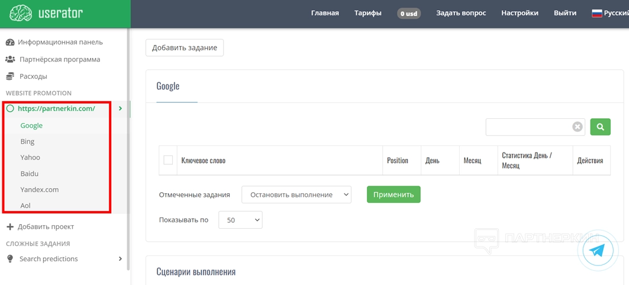Go to Главная in the top menu

click(x=325, y=13)
